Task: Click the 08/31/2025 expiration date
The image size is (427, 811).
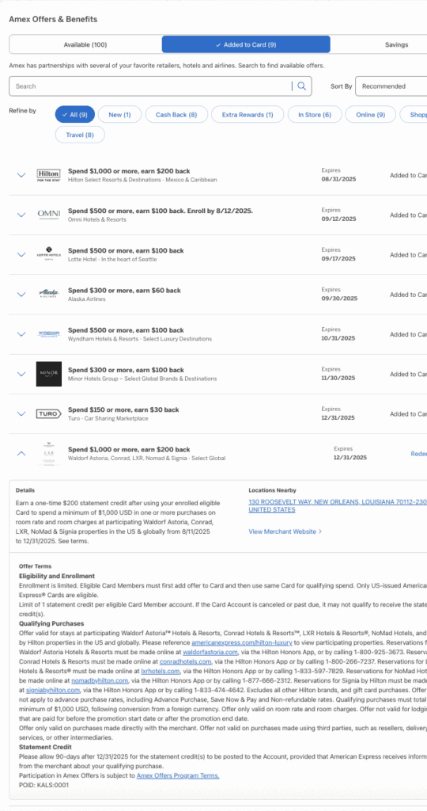Action: 338,179
